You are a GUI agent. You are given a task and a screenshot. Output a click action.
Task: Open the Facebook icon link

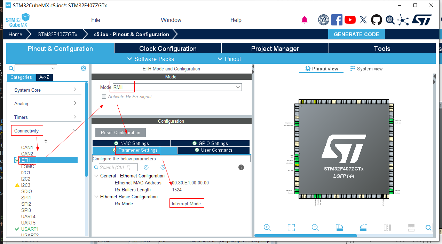pyautogui.click(x=337, y=20)
